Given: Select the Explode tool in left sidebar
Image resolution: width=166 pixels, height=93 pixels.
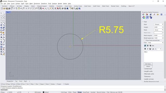Looking at the screenshot, I should click(x=4, y=33).
